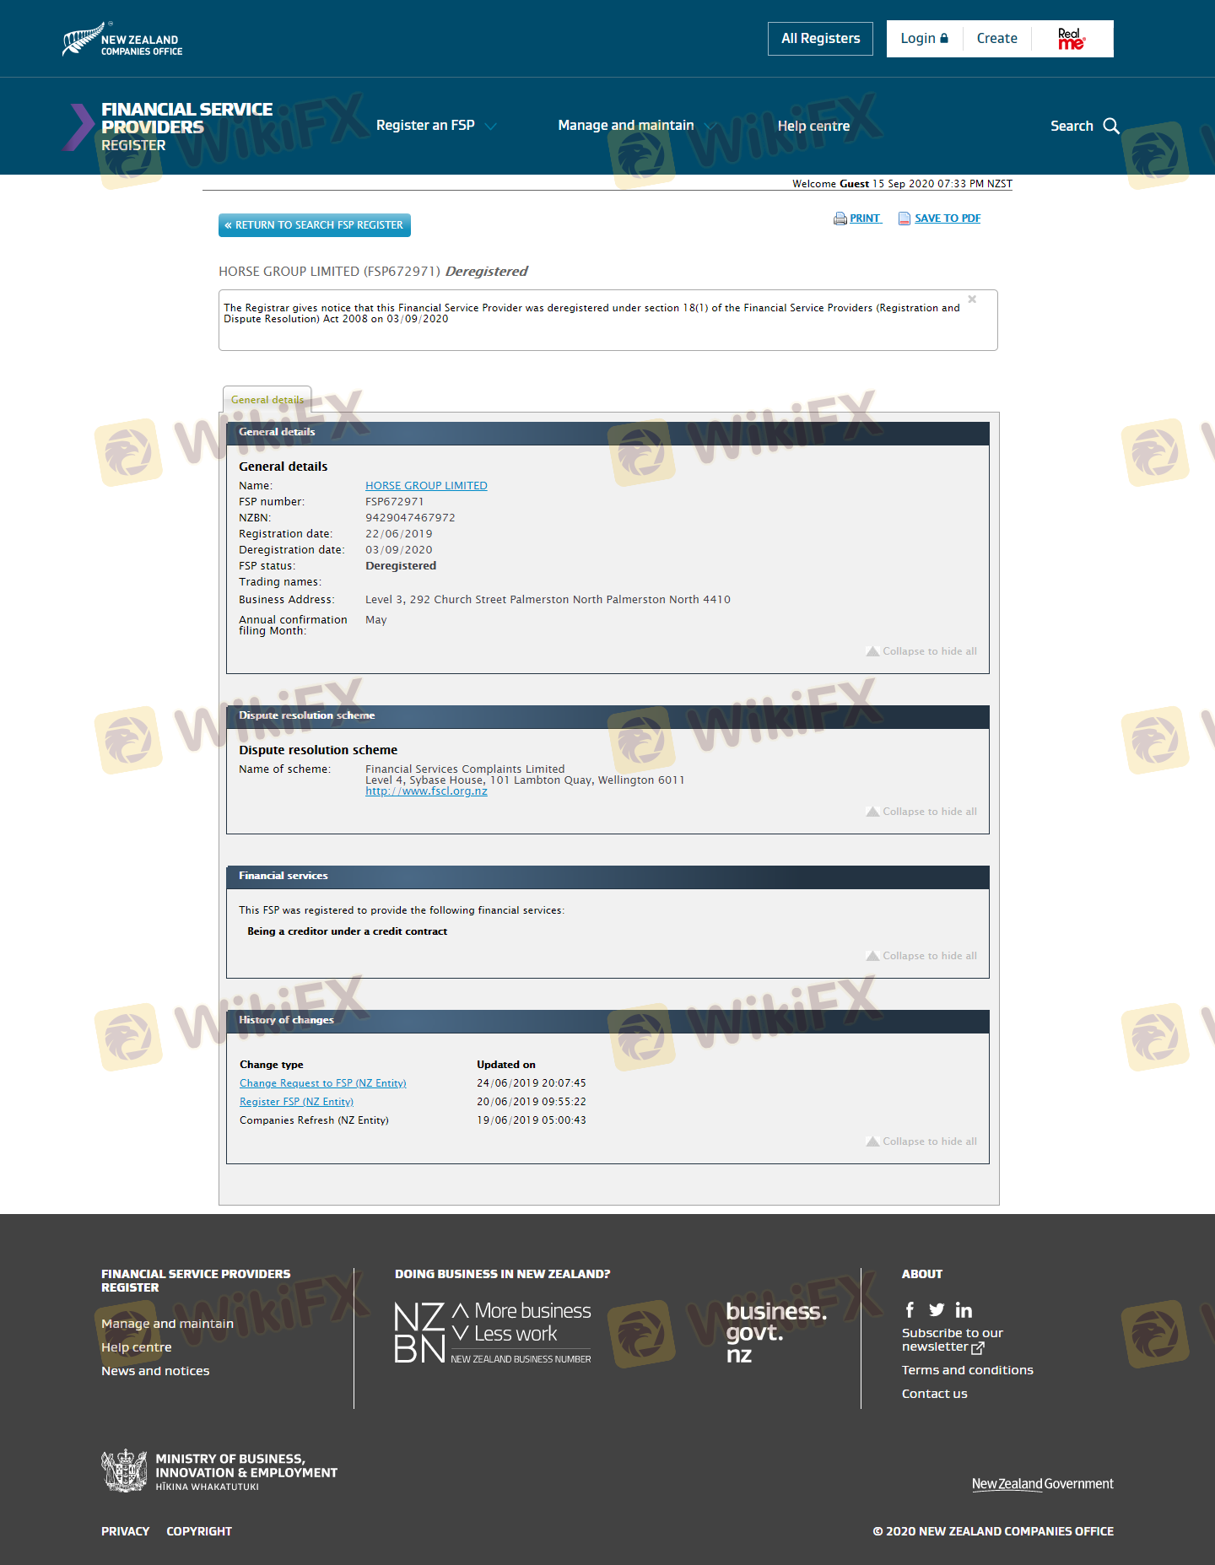Click the FSP number value FSP672971

[394, 502]
